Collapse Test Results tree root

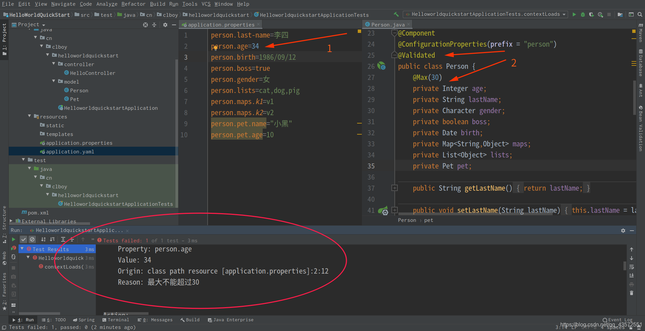[22, 249]
